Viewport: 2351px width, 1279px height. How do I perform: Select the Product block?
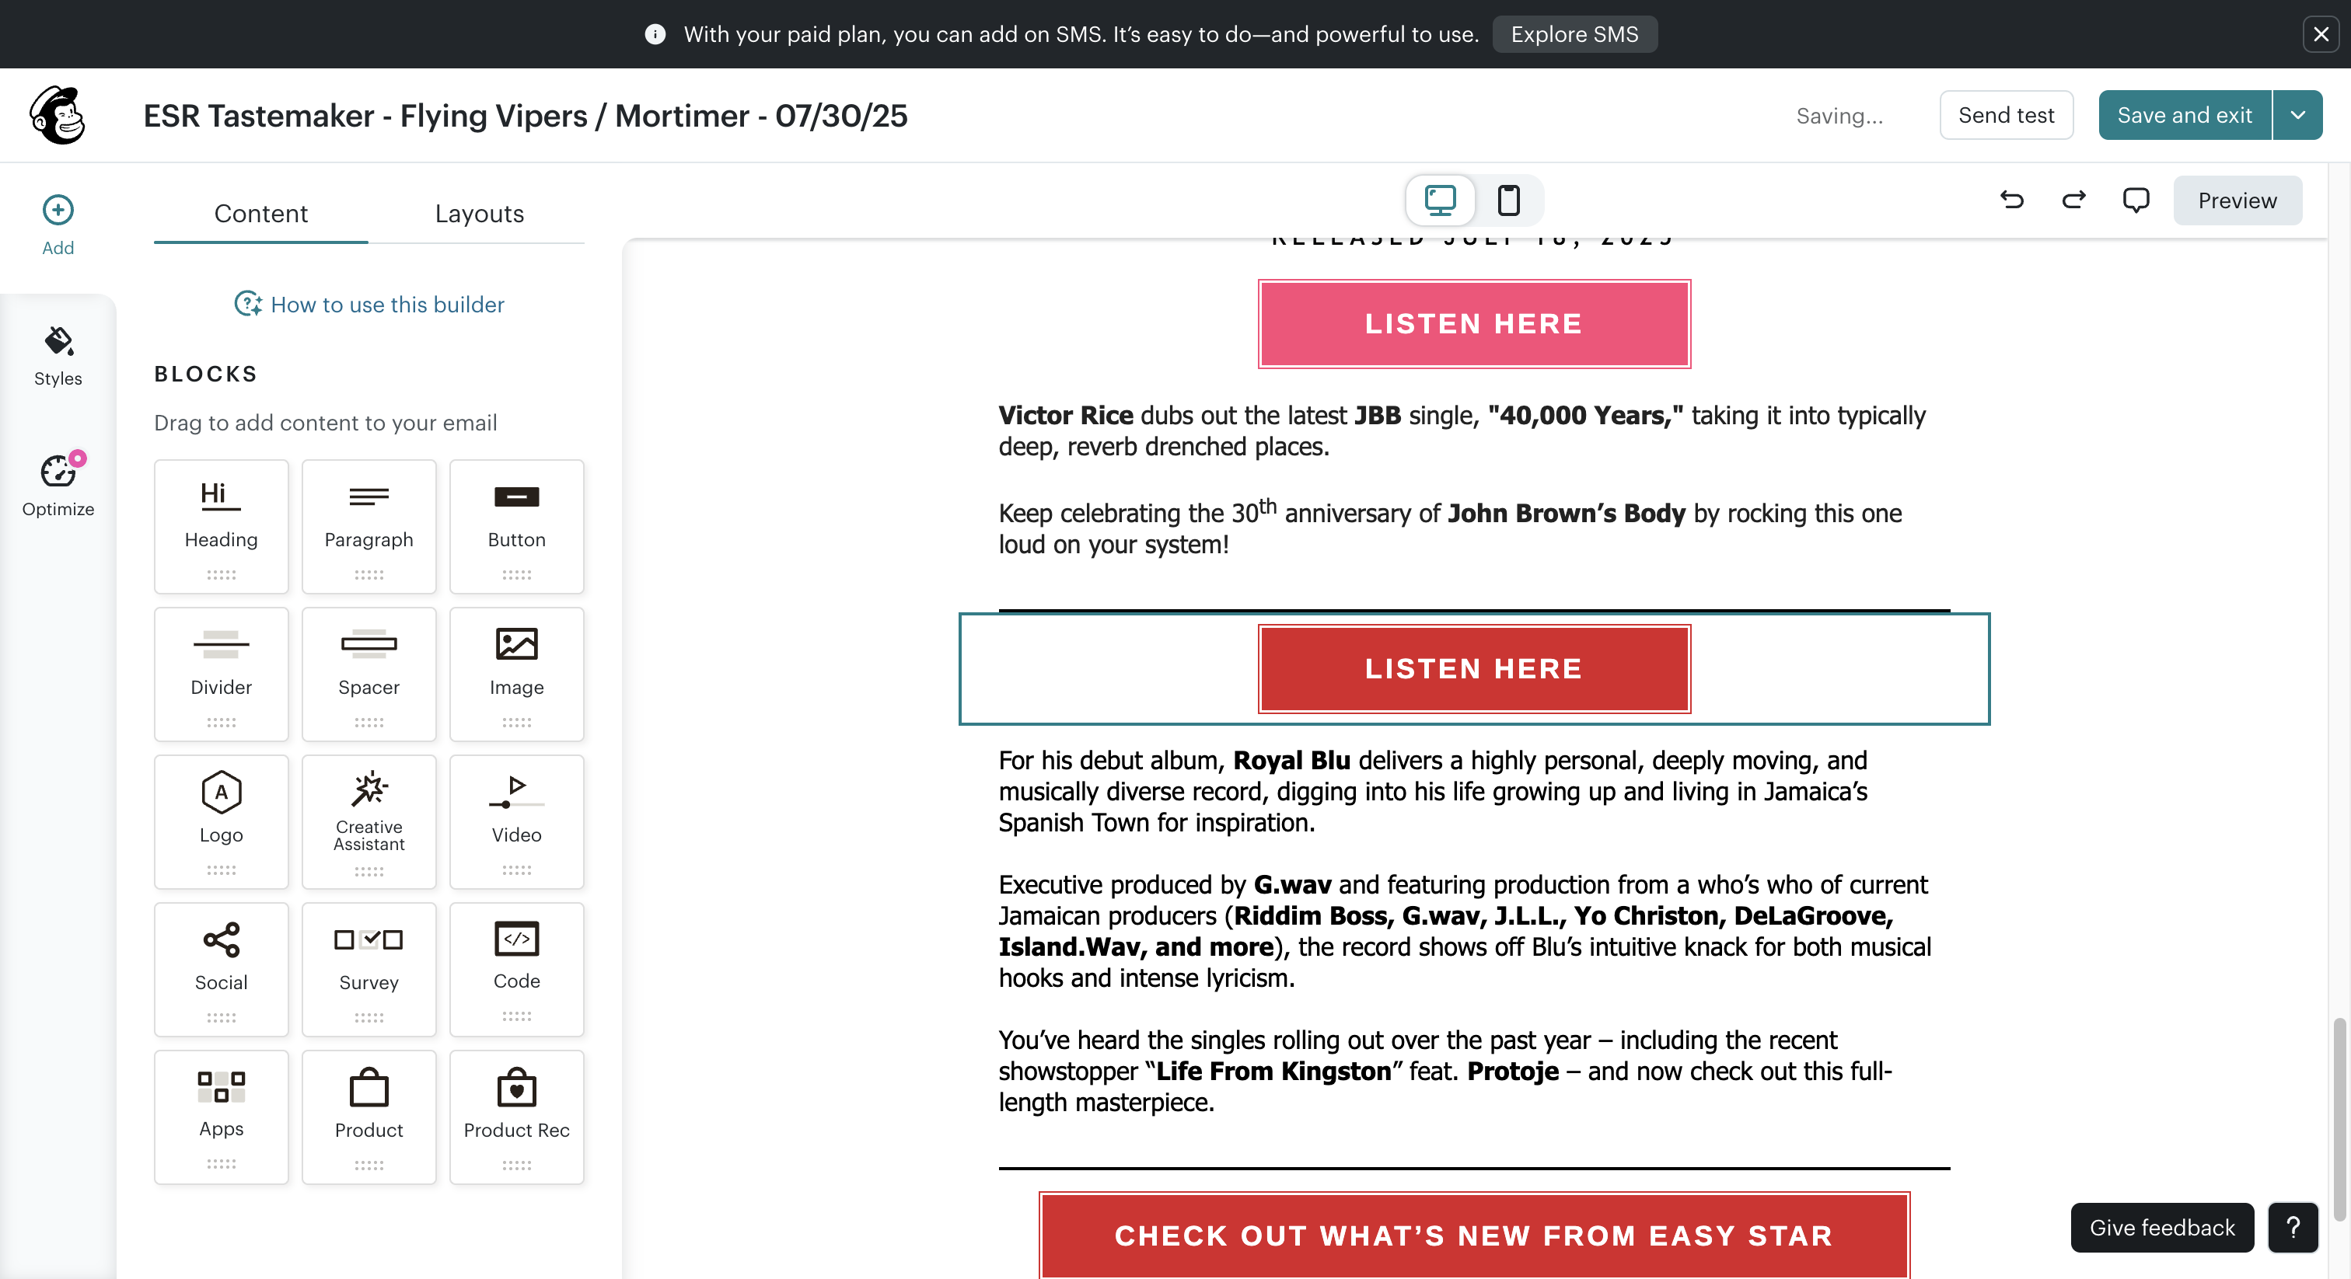coord(369,1117)
